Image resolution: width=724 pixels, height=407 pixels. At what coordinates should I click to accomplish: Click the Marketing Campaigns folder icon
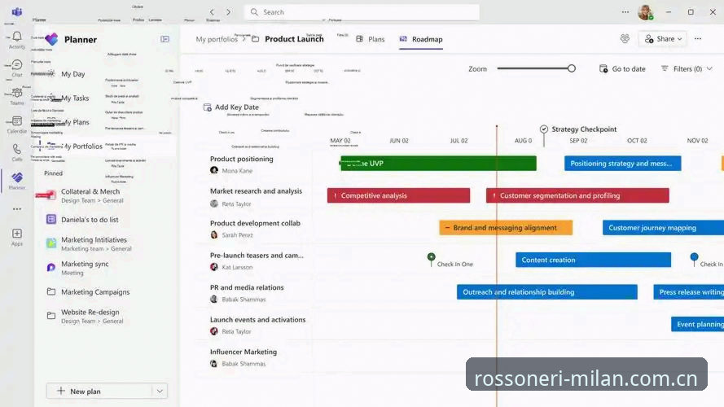coord(50,291)
